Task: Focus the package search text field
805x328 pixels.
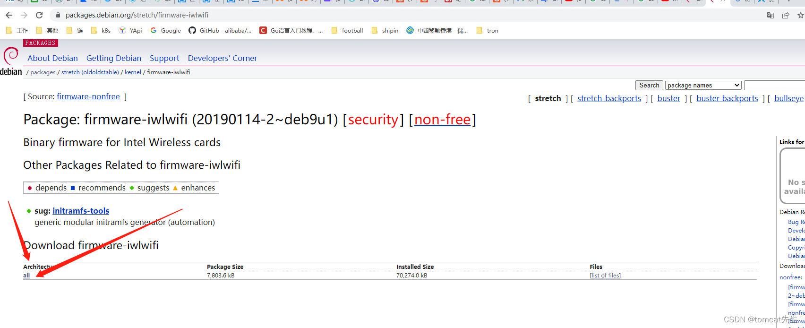Action: pos(774,85)
